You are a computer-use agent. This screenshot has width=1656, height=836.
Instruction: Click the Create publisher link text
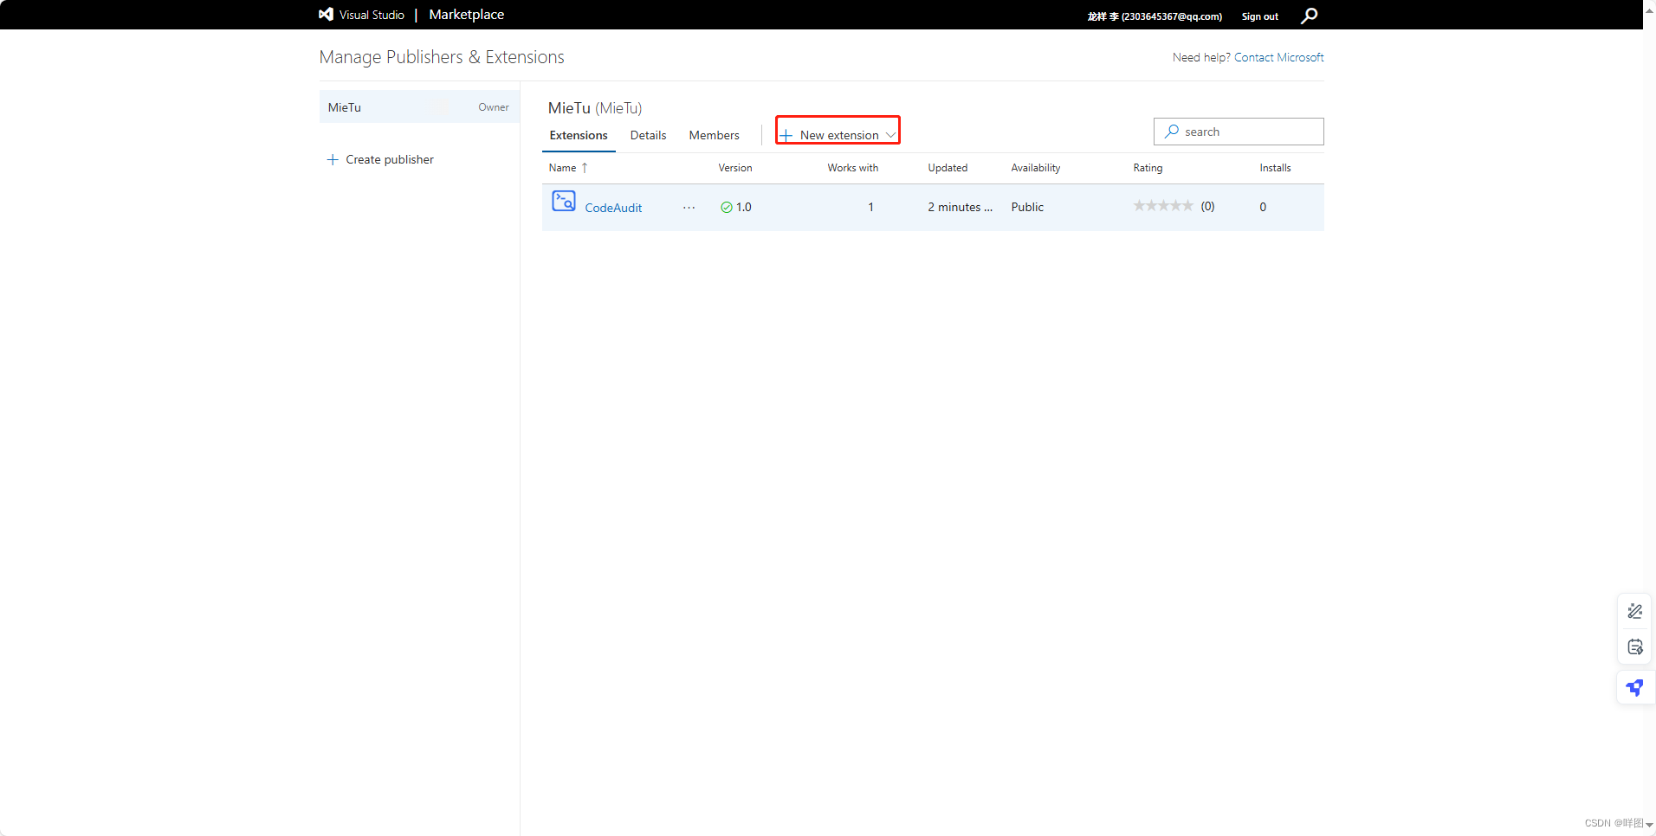(390, 159)
